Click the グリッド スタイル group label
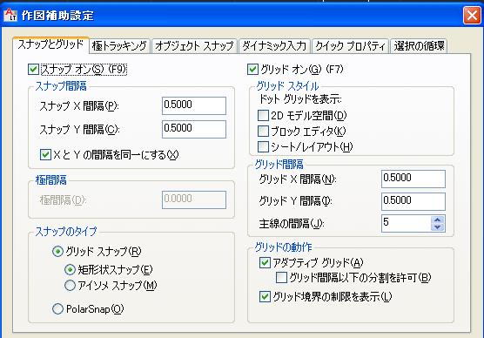 coord(287,86)
